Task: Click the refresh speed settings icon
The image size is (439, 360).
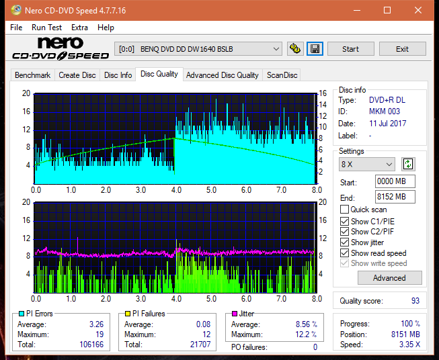Action: click(408, 164)
